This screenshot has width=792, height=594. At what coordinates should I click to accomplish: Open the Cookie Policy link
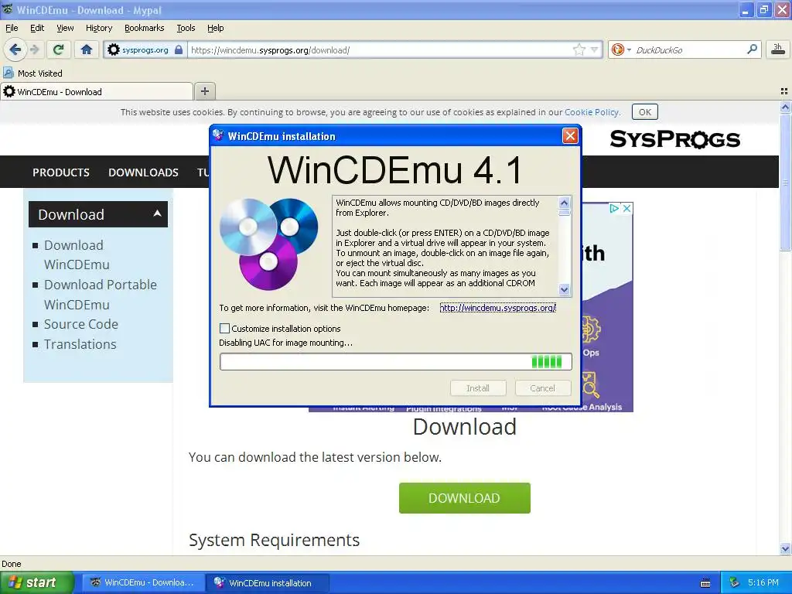point(592,112)
